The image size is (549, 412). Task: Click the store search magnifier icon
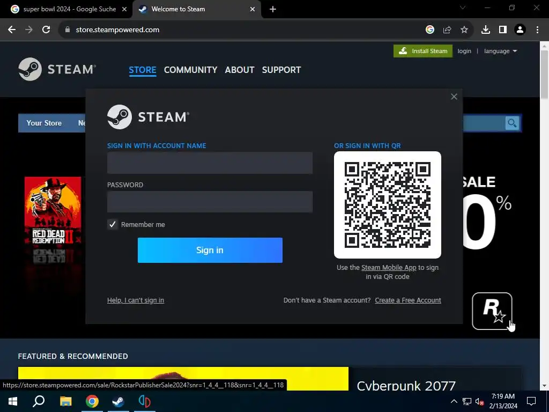(512, 123)
